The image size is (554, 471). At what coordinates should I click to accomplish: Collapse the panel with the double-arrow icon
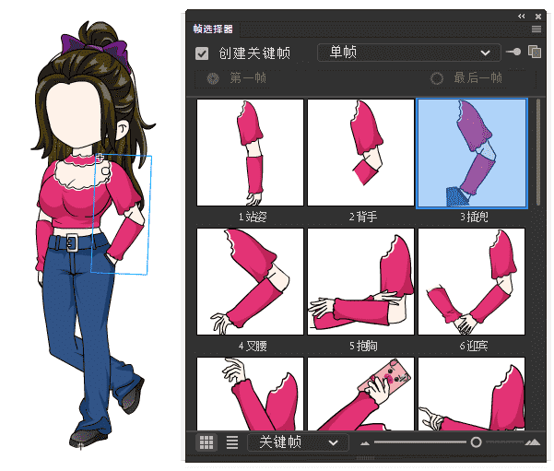[521, 16]
